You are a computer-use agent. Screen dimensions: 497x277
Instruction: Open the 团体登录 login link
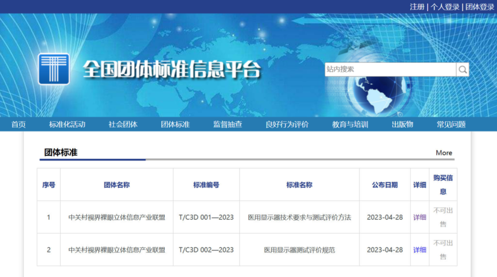(x=480, y=6)
